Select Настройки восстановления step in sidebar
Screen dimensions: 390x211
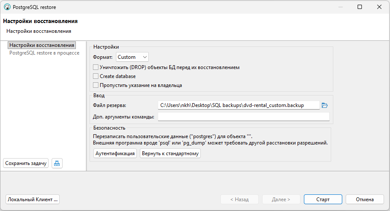[x=42, y=45]
